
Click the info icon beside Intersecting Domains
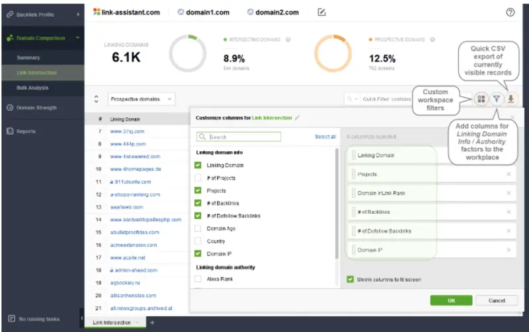288,40
